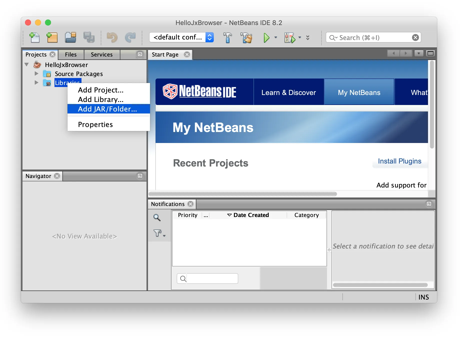Click the Install Plugins link
Screen dimensions: 463x339
pos(399,161)
